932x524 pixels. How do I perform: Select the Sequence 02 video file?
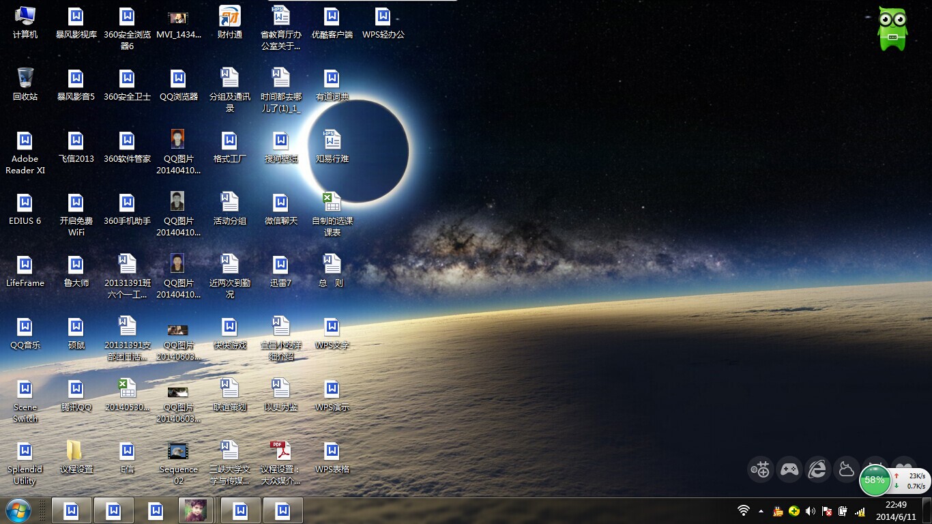tap(179, 463)
